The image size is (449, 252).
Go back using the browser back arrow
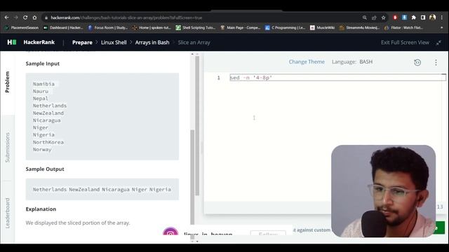tap(6, 17)
